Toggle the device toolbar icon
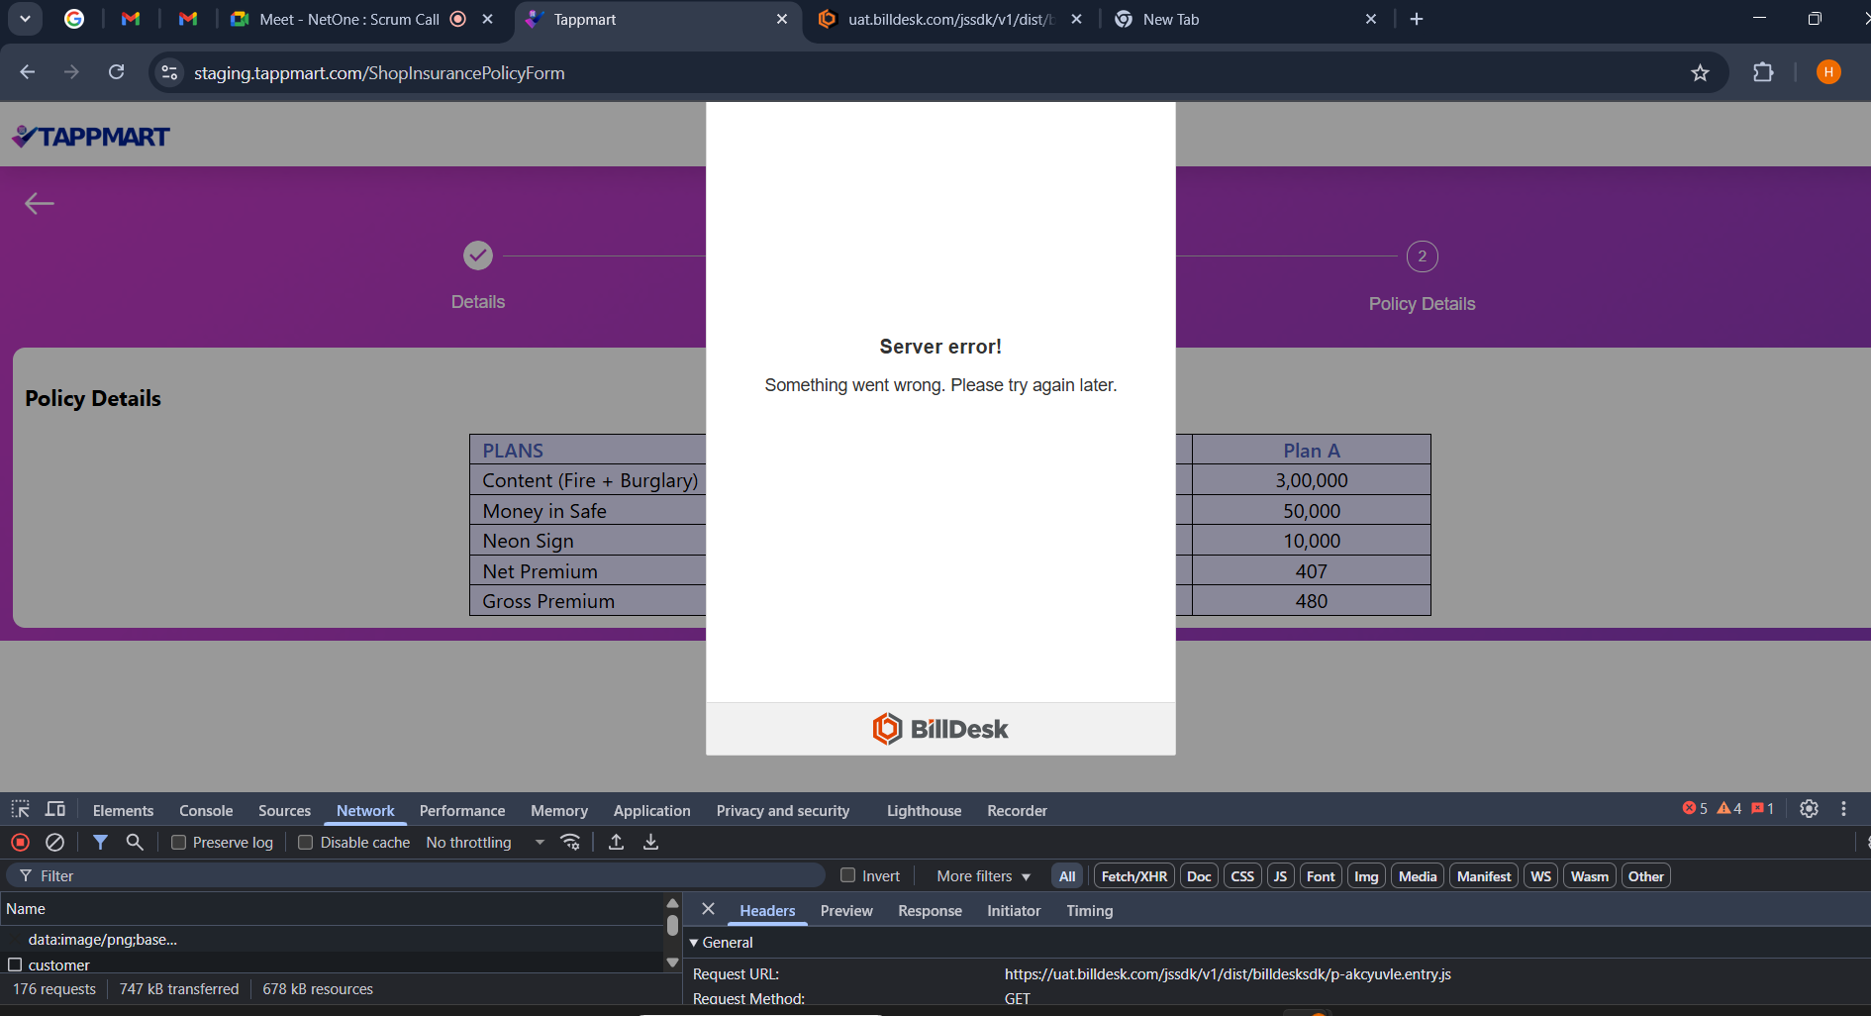Image resolution: width=1871 pixels, height=1016 pixels. [55, 809]
